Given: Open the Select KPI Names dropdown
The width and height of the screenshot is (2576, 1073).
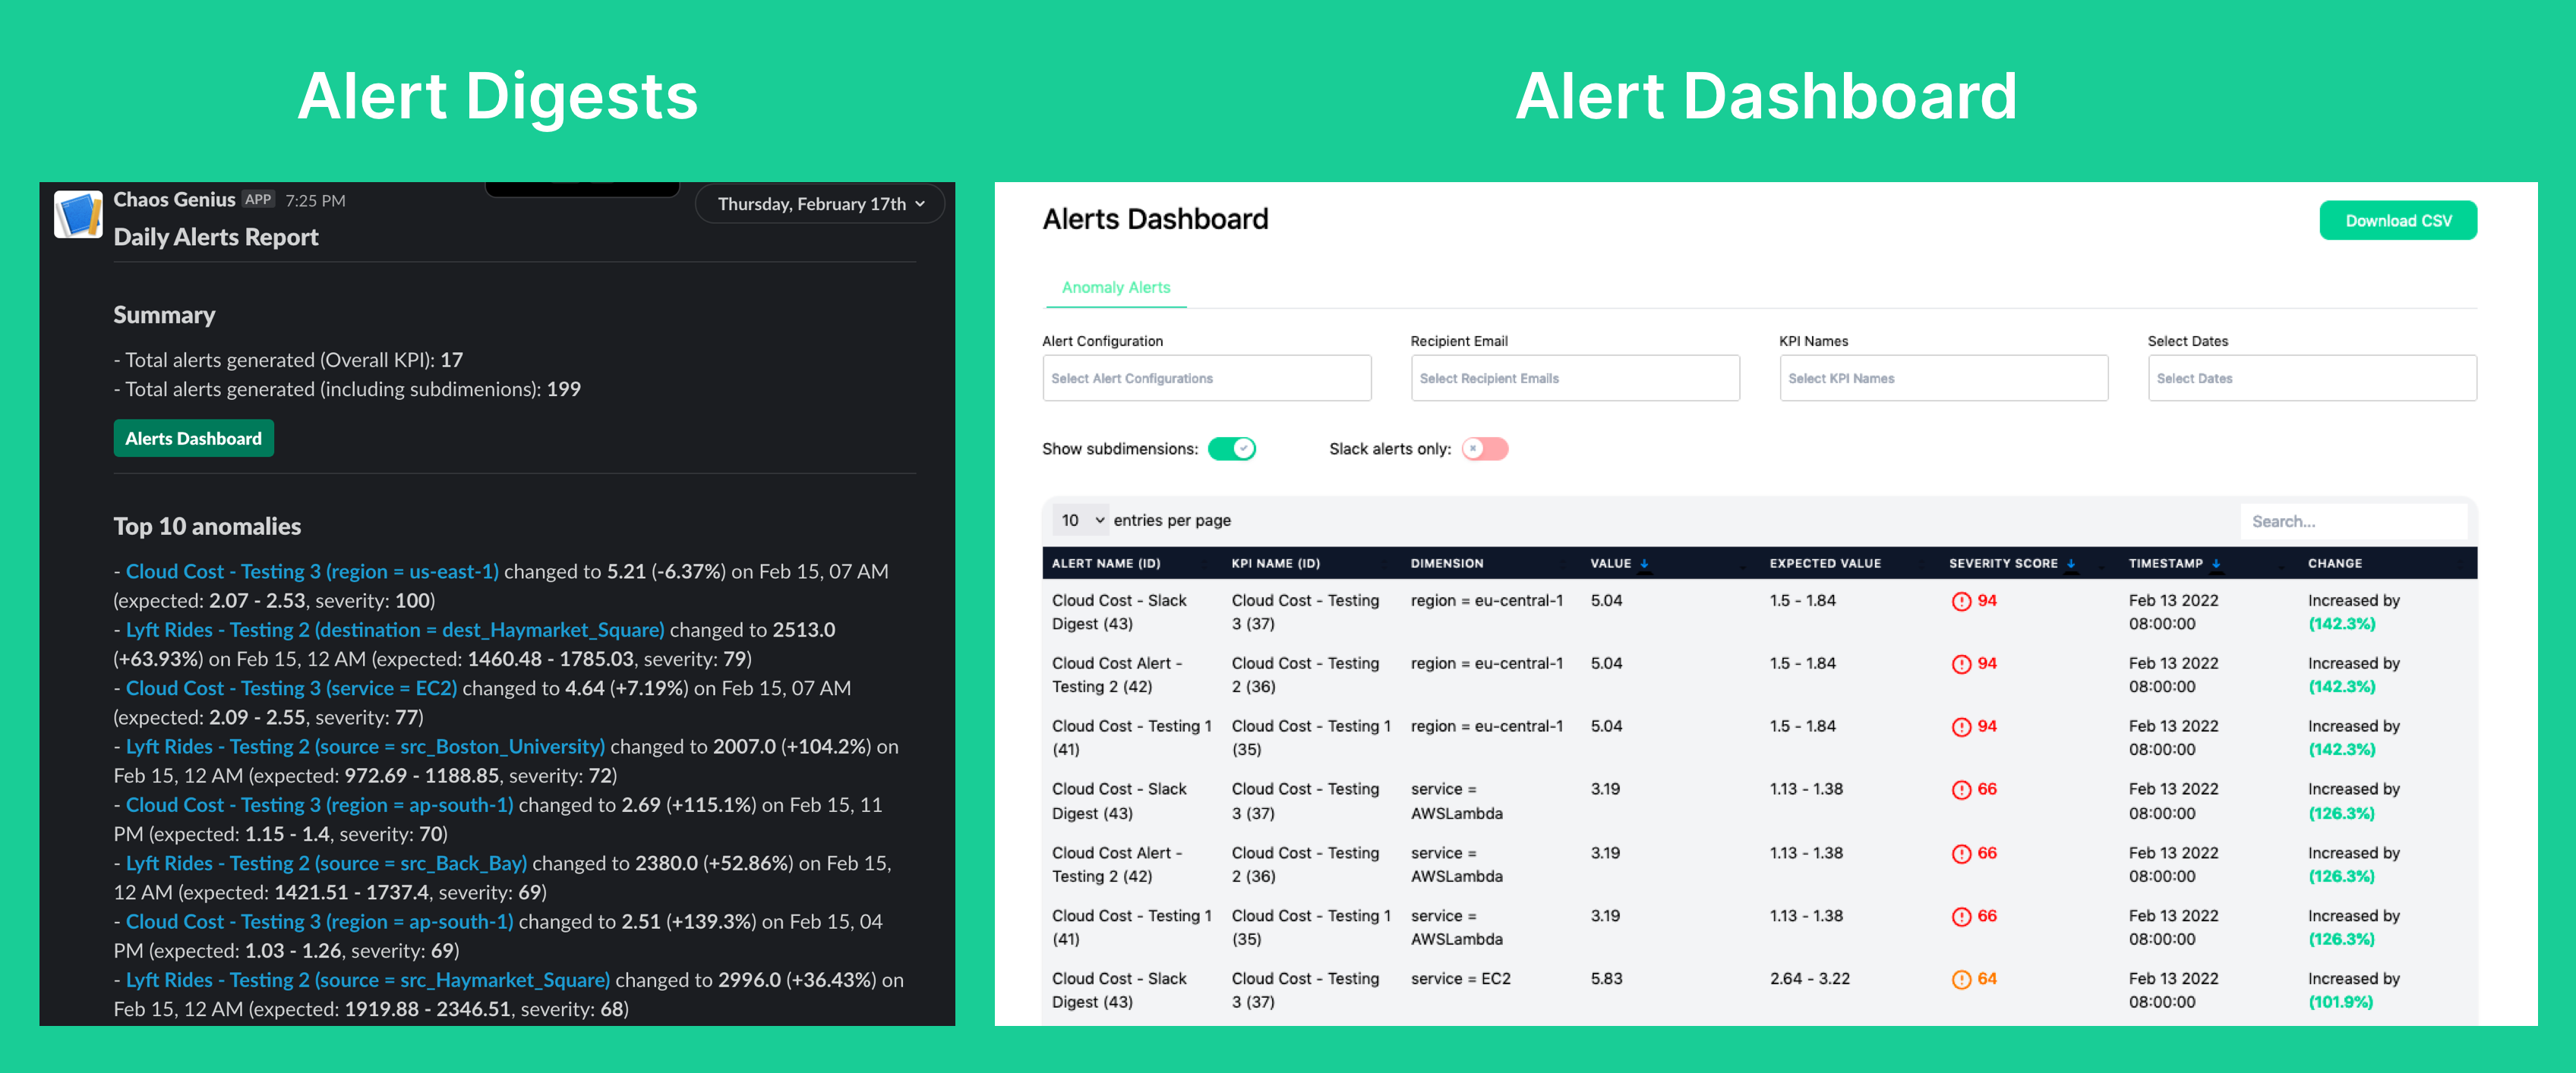Looking at the screenshot, I should pyautogui.click(x=1943, y=379).
